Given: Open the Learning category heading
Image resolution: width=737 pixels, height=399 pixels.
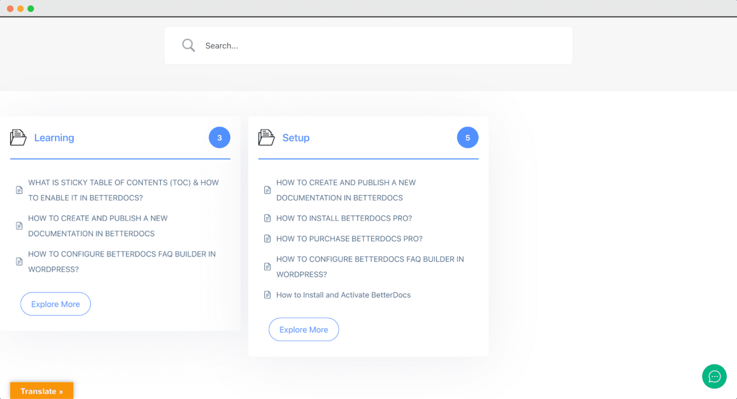Looking at the screenshot, I should click(x=54, y=137).
